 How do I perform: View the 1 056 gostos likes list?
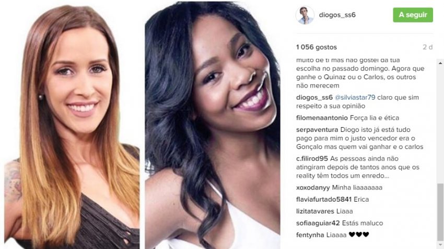click(x=317, y=47)
